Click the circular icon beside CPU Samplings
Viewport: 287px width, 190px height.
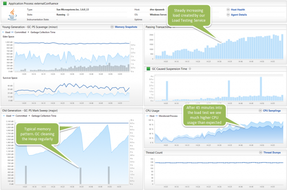coord(260,111)
